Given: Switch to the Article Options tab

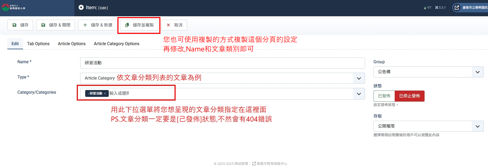Looking at the screenshot, I should tap(72, 44).
